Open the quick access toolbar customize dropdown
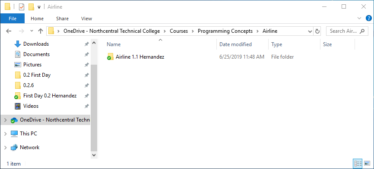374x169 pixels. click(39, 7)
